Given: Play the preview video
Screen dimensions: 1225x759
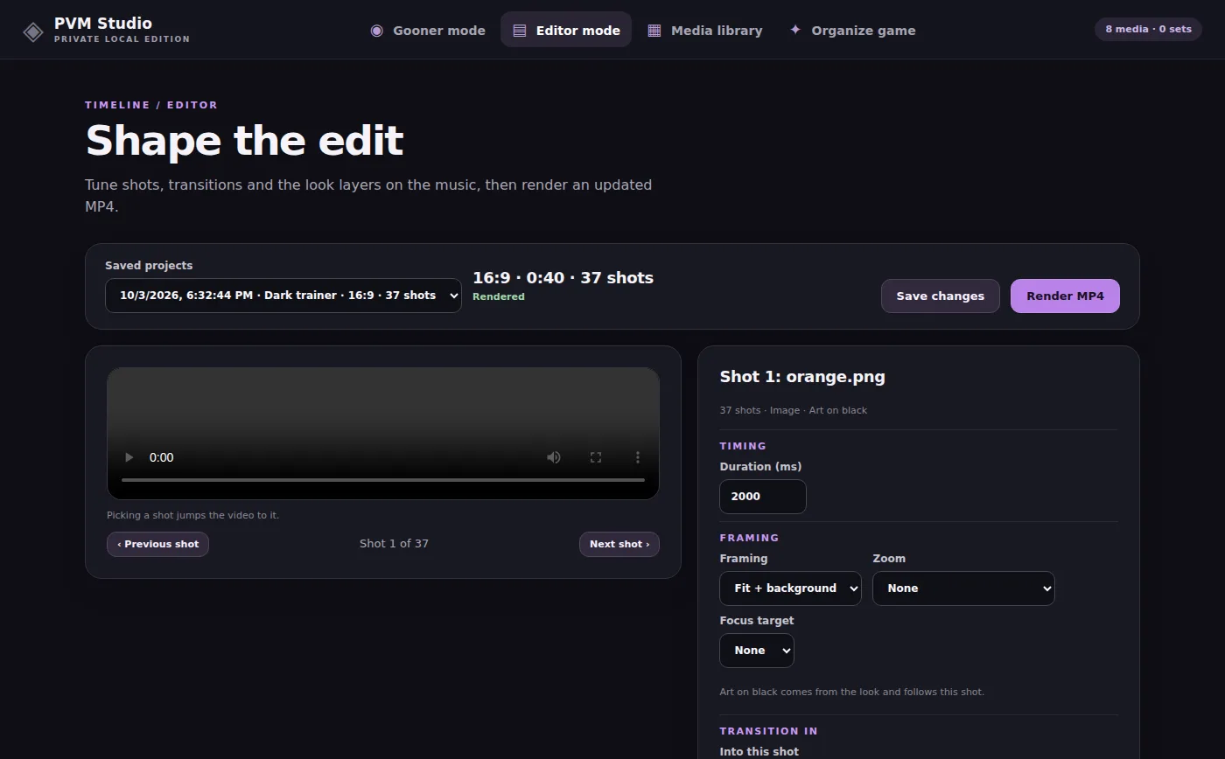Looking at the screenshot, I should pos(129,457).
